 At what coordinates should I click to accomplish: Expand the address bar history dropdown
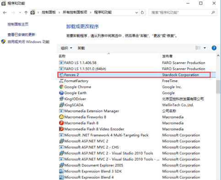[136, 13]
